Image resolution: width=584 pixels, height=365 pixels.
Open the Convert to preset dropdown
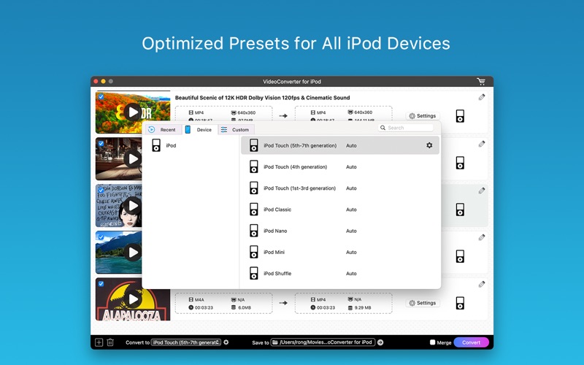coord(186,342)
